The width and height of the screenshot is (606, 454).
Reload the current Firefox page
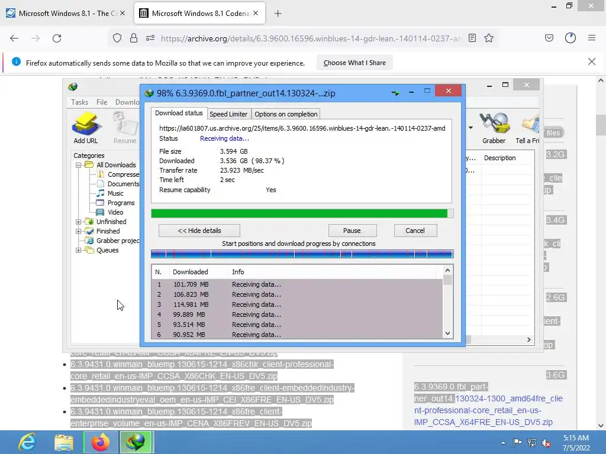click(57, 38)
